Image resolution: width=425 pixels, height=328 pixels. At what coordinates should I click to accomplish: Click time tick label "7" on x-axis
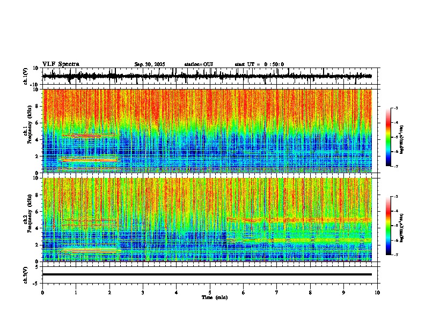point(277,293)
